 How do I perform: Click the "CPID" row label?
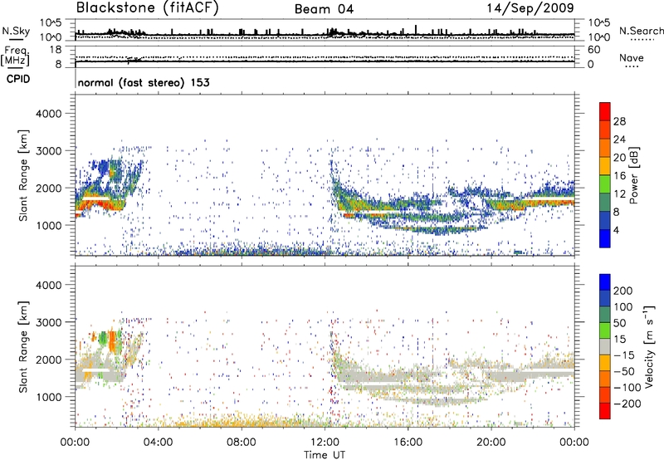coord(18,79)
